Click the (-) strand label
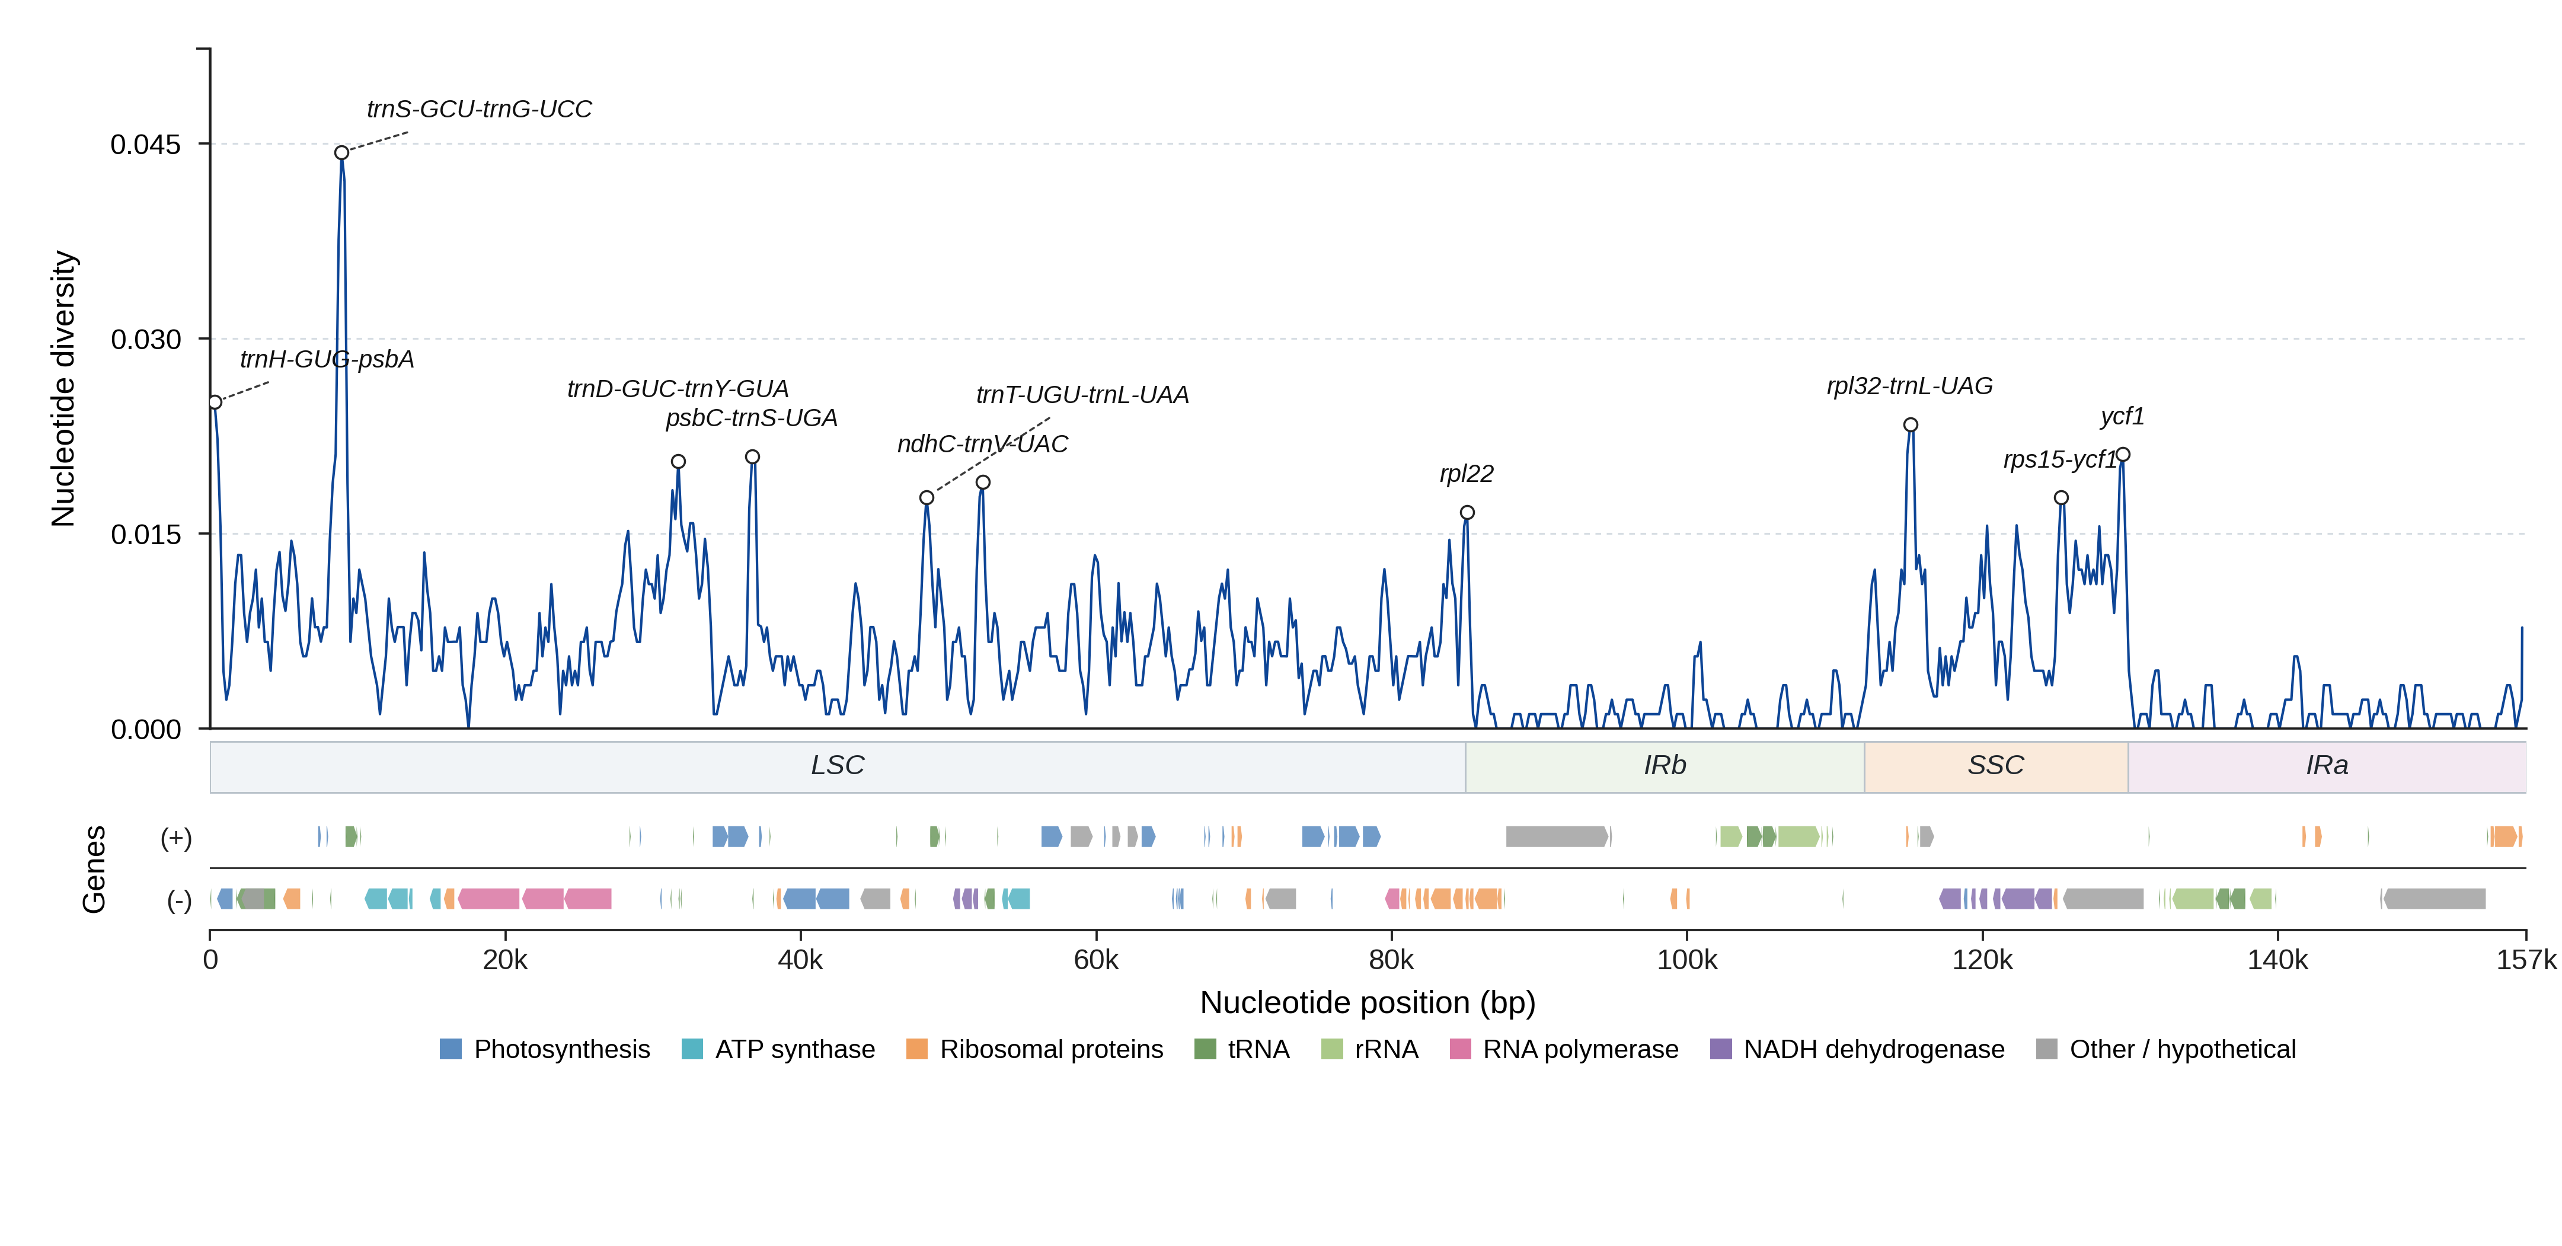2562x1246 pixels. [180, 901]
